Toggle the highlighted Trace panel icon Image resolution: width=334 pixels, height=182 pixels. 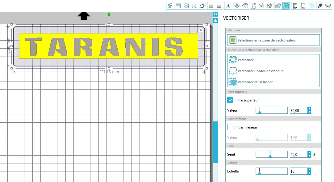[x=286, y=6]
